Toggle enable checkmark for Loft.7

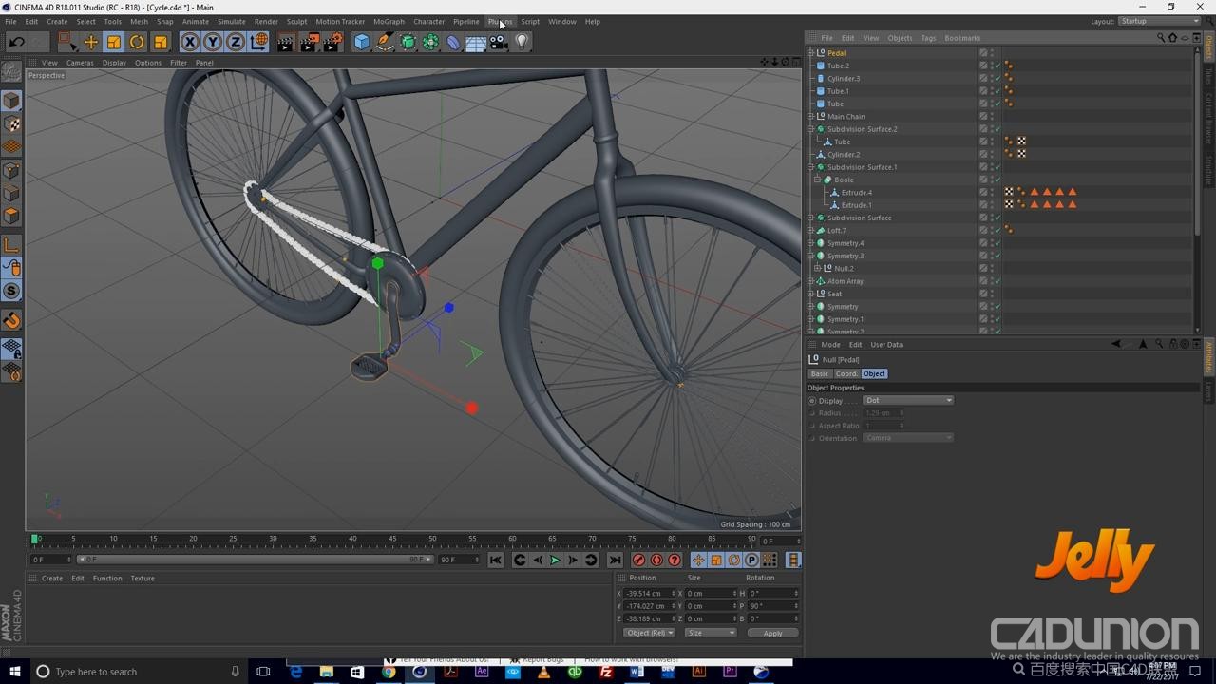(x=997, y=231)
